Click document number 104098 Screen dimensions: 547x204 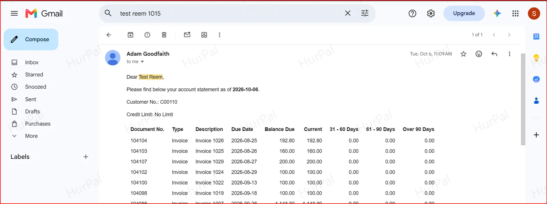[x=139, y=193]
